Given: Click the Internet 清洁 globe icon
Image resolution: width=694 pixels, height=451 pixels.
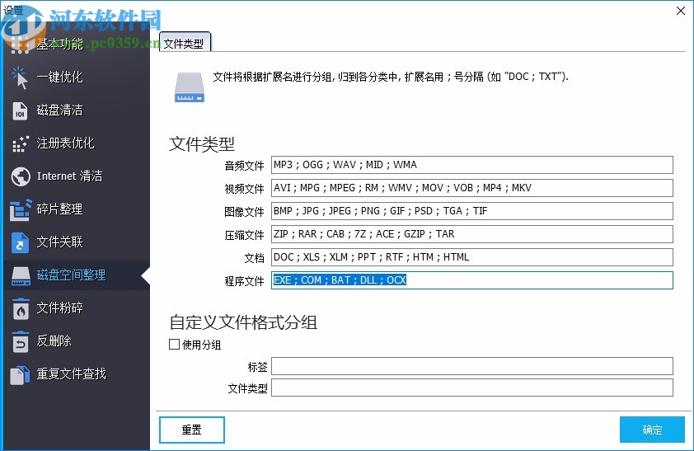Looking at the screenshot, I should [21, 176].
